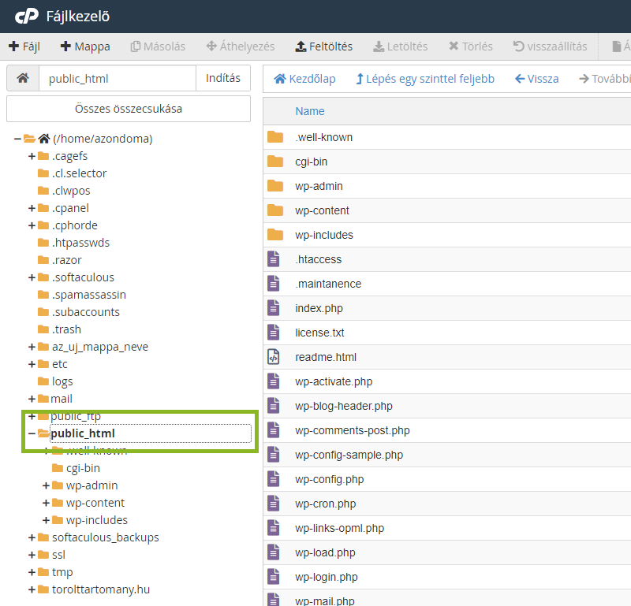631x606 pixels.
Task: Click the .well-known folder icon in list
Action: click(x=274, y=137)
